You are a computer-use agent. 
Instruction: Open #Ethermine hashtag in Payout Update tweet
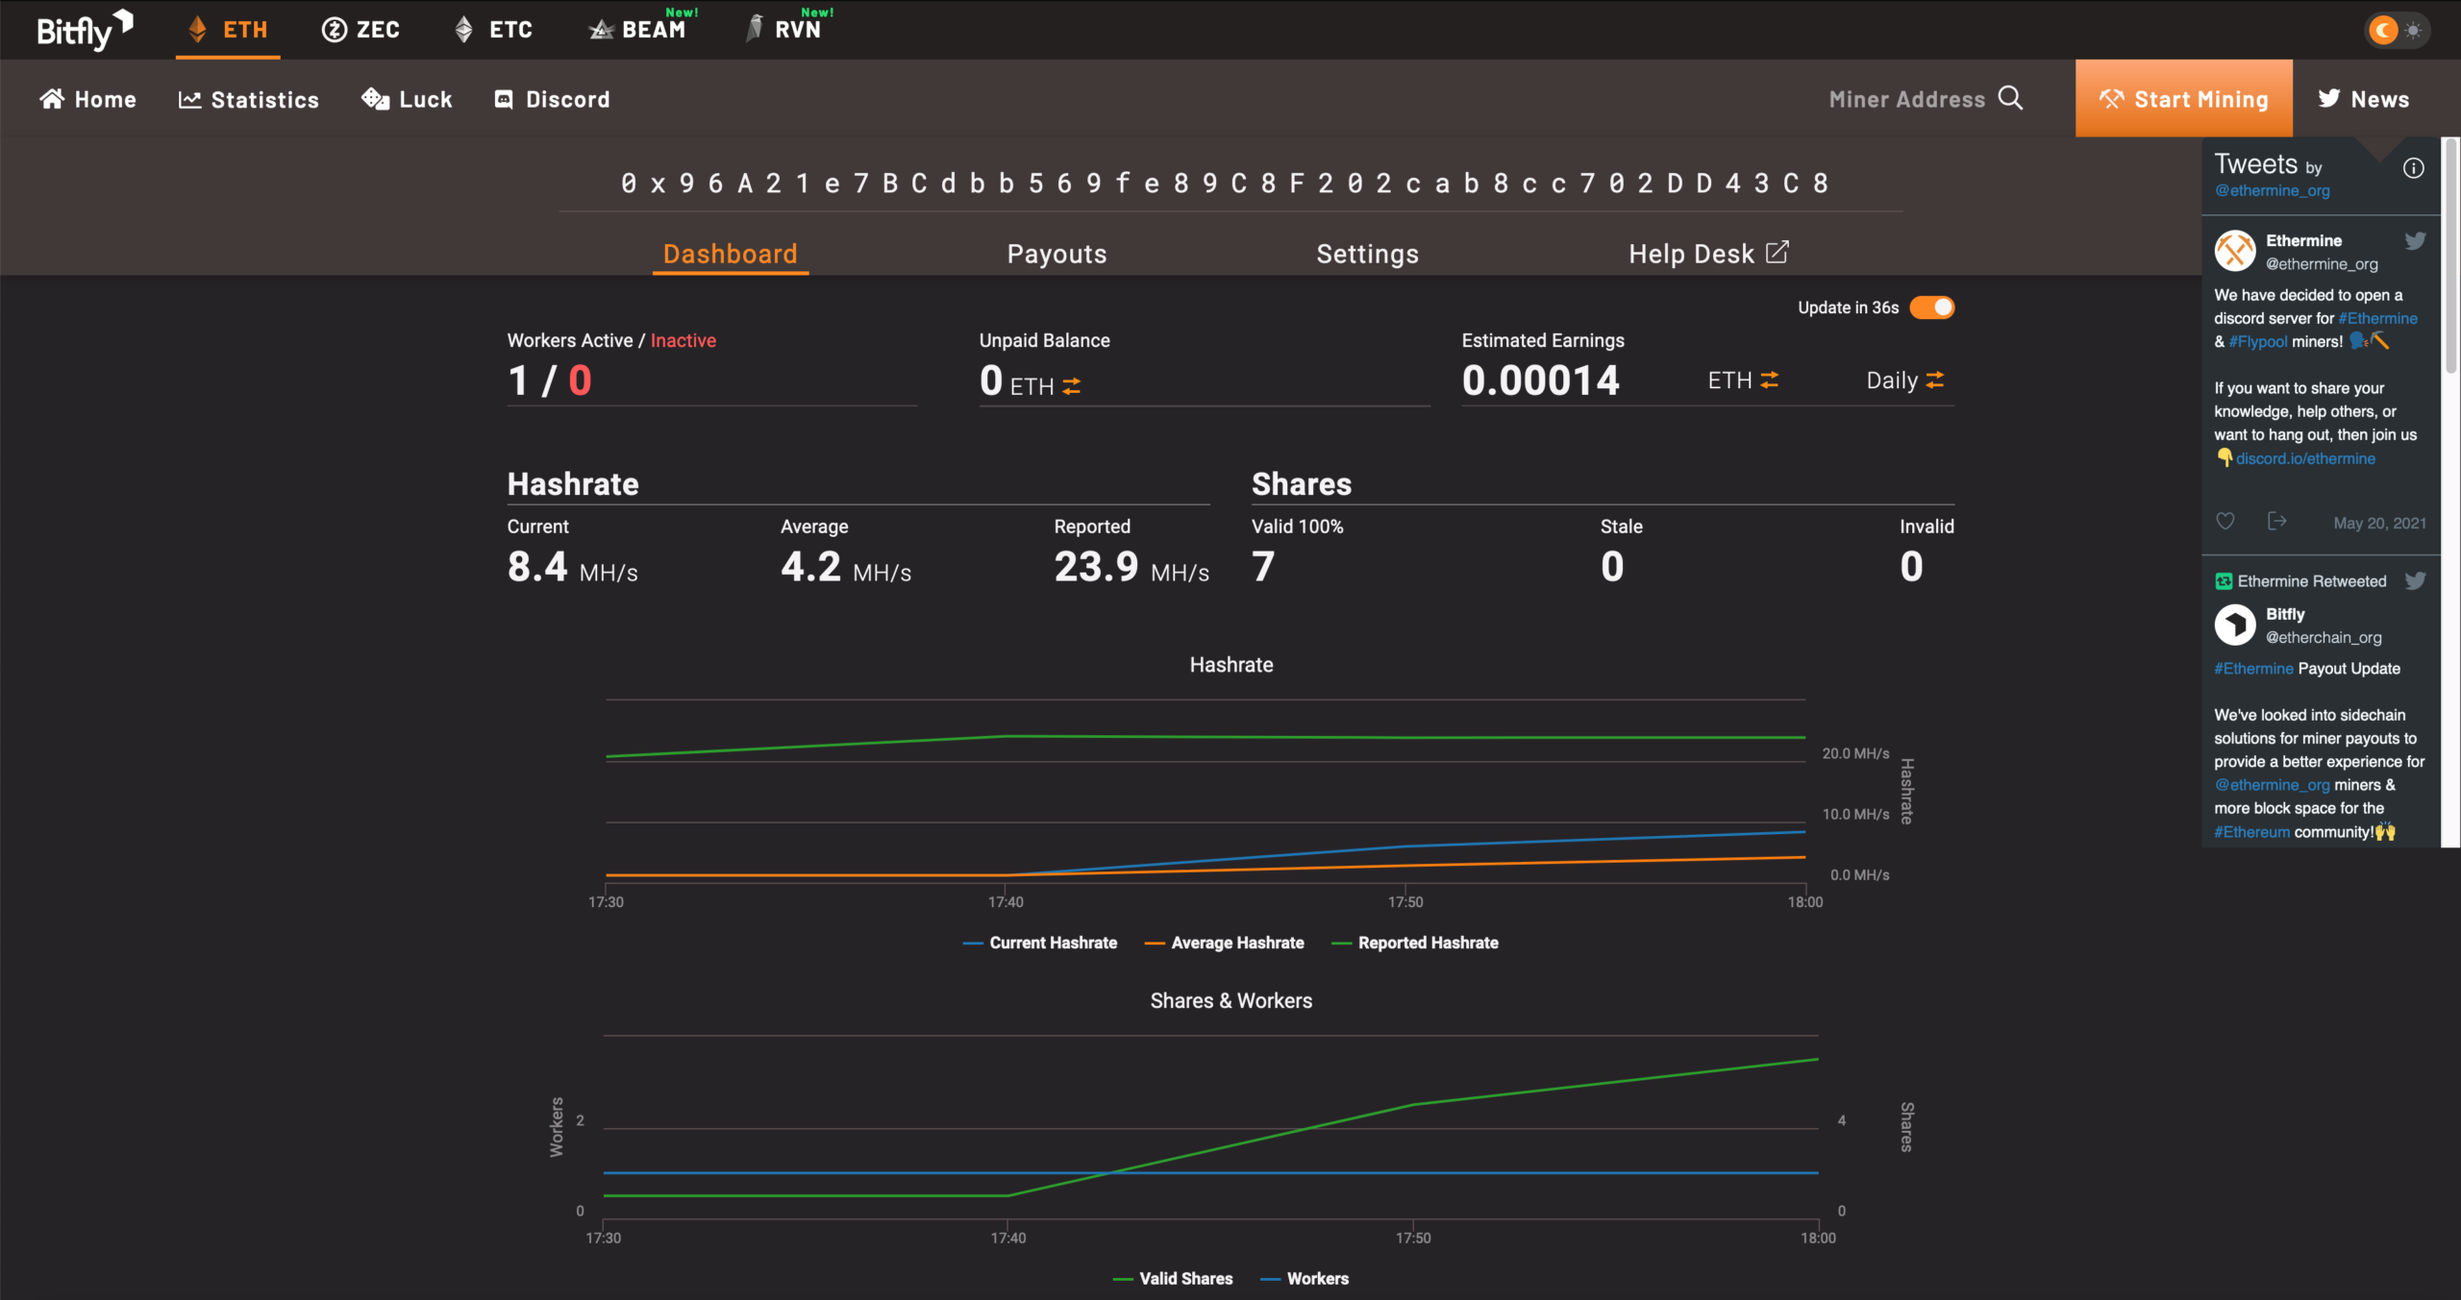tap(2253, 669)
